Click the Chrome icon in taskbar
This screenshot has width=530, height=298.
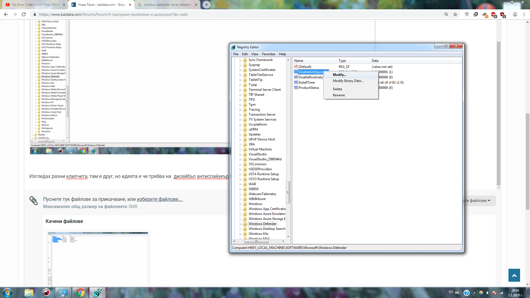pyautogui.click(x=80, y=293)
